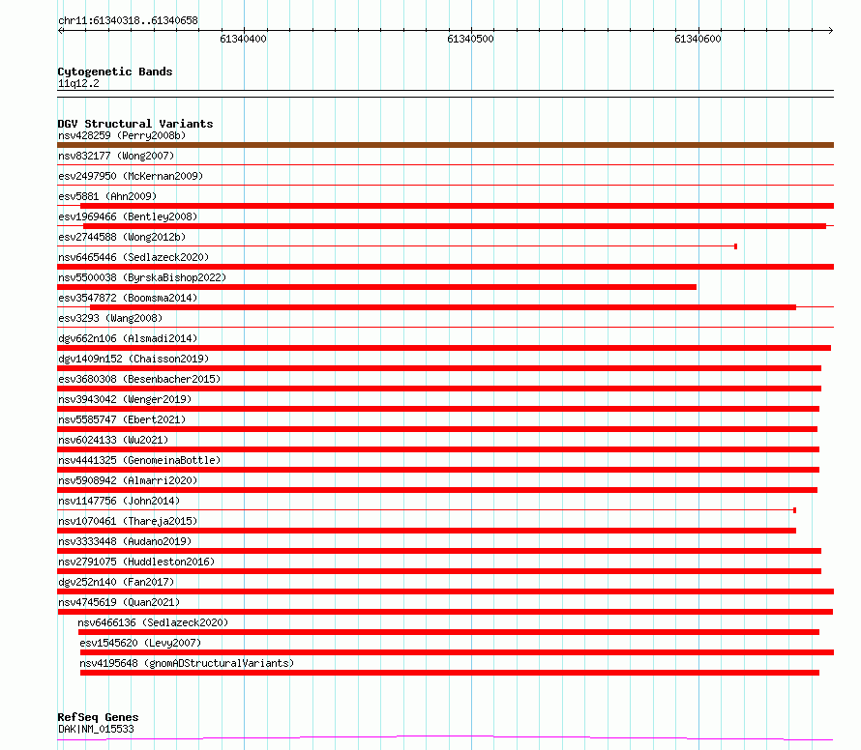
Task: Click the red bar under nsv4195648 (gnomADStructuralVariants)
Action: (450, 673)
